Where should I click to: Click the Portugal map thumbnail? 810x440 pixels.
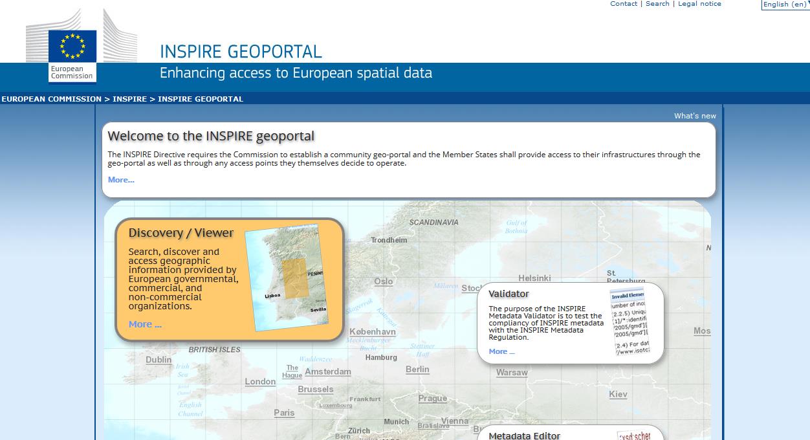point(287,278)
